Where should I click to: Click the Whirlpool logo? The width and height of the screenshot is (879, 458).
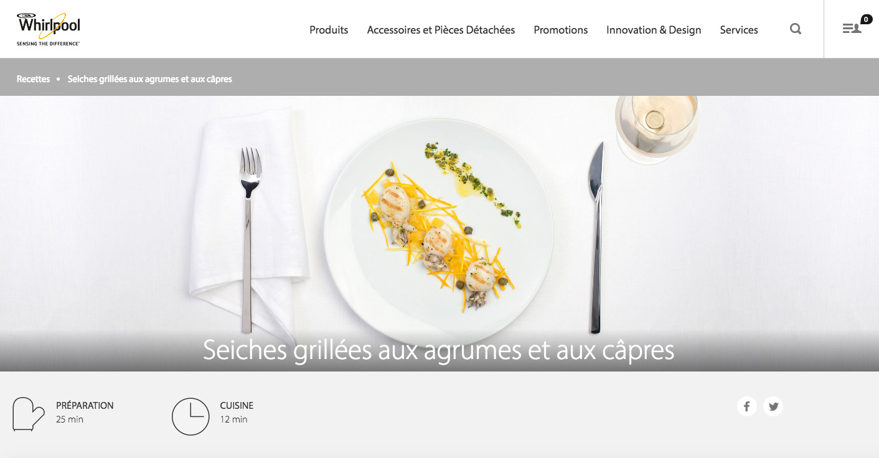coord(49,29)
